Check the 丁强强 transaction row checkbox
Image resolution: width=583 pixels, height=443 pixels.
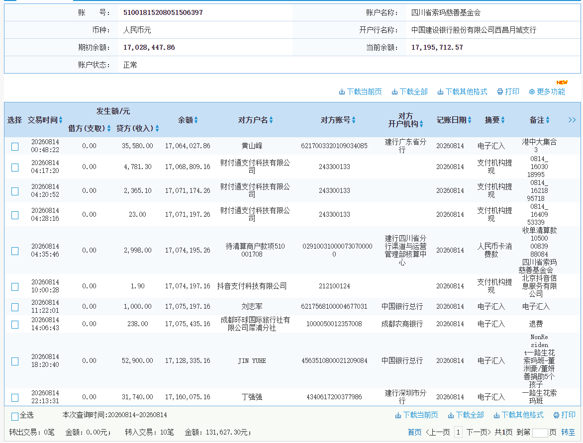point(15,397)
